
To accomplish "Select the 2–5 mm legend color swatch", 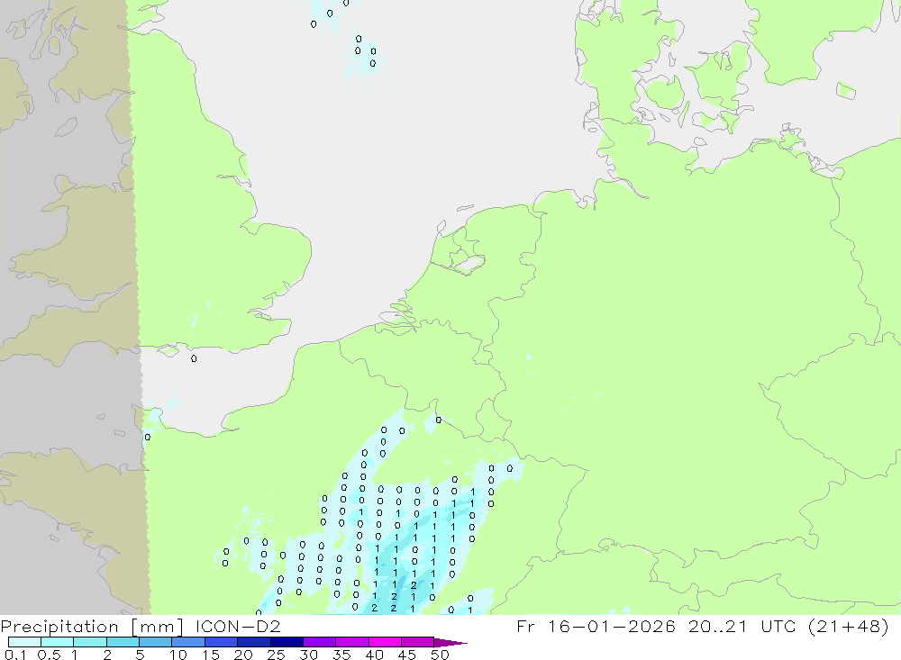I will point(123,642).
